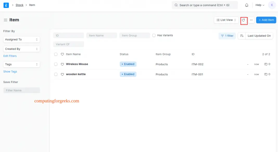278x152 pixels.
Task: Open the Edit Filters link
Action: point(10,56)
